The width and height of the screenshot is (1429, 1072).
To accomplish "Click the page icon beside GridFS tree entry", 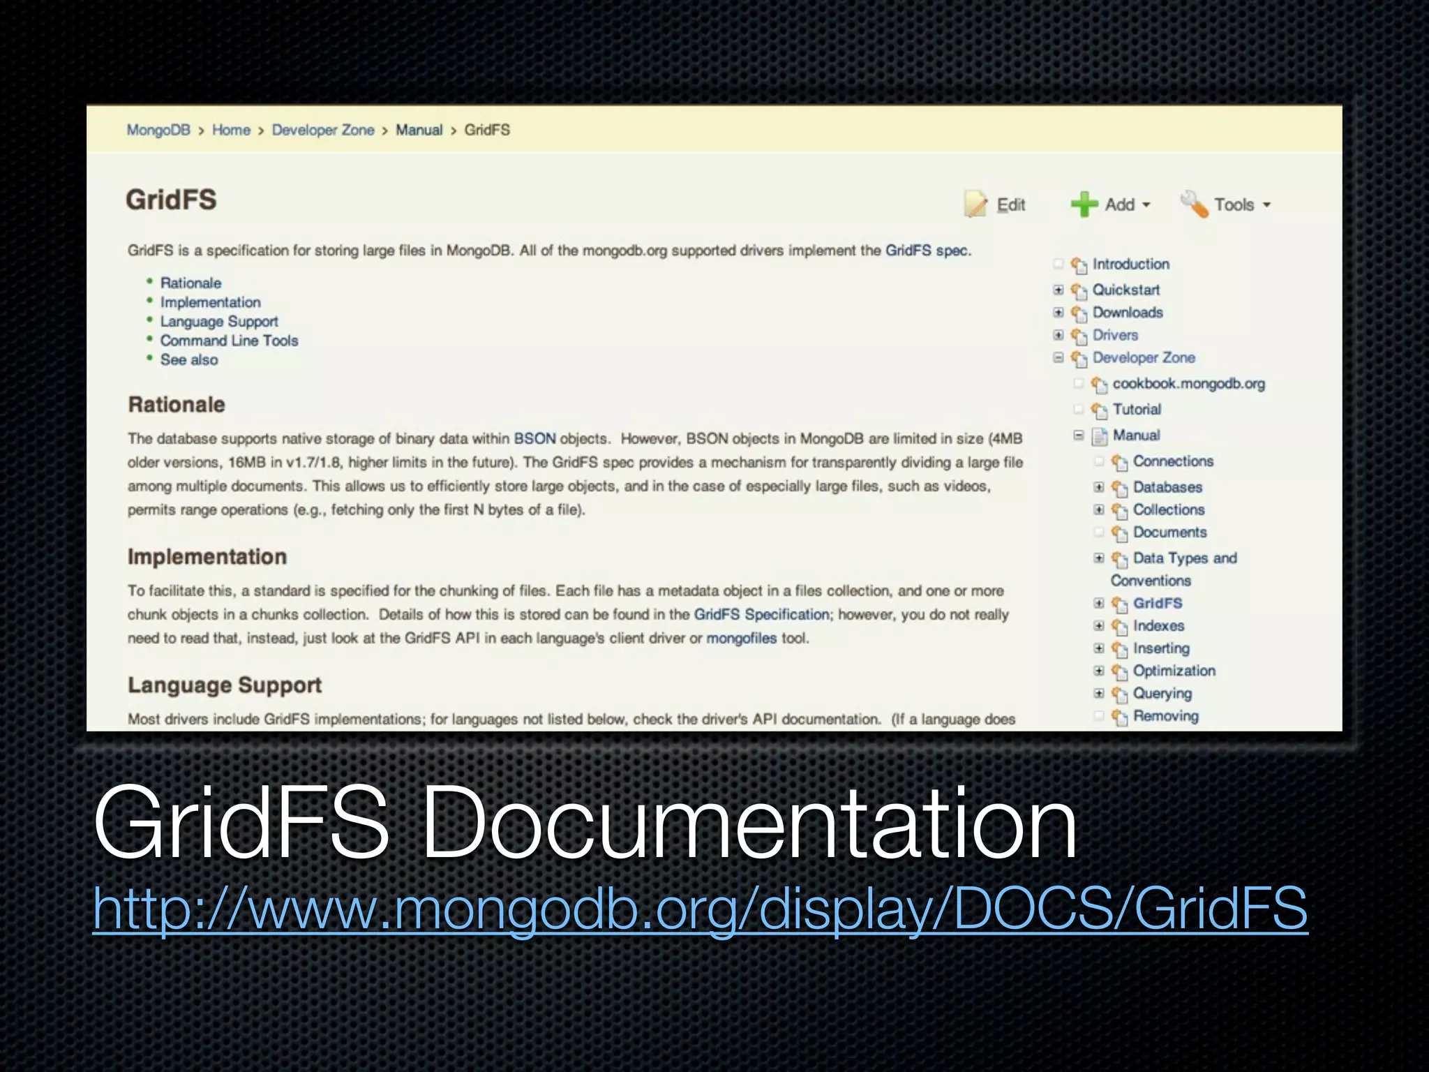I will [x=1119, y=604].
